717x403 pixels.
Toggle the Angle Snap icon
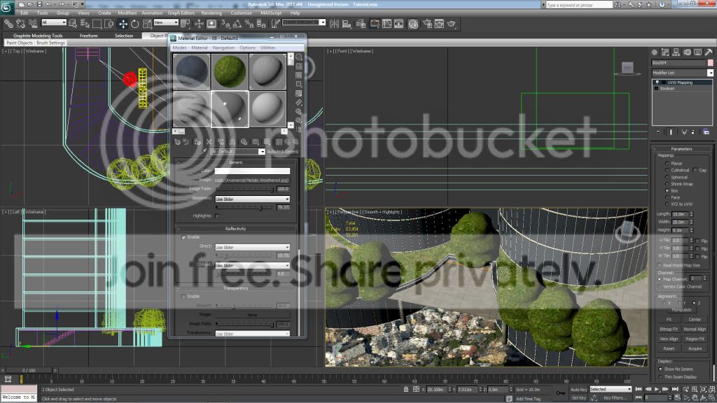(237, 23)
